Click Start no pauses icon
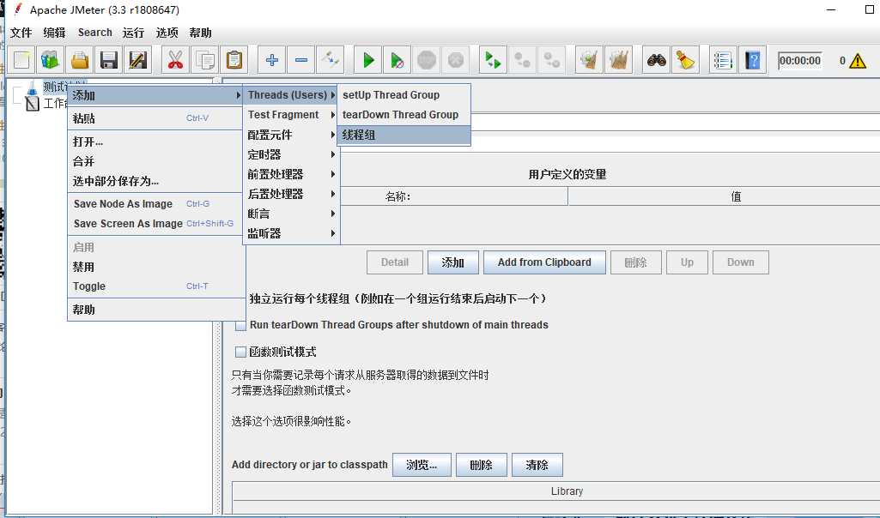880x518 pixels. [398, 60]
